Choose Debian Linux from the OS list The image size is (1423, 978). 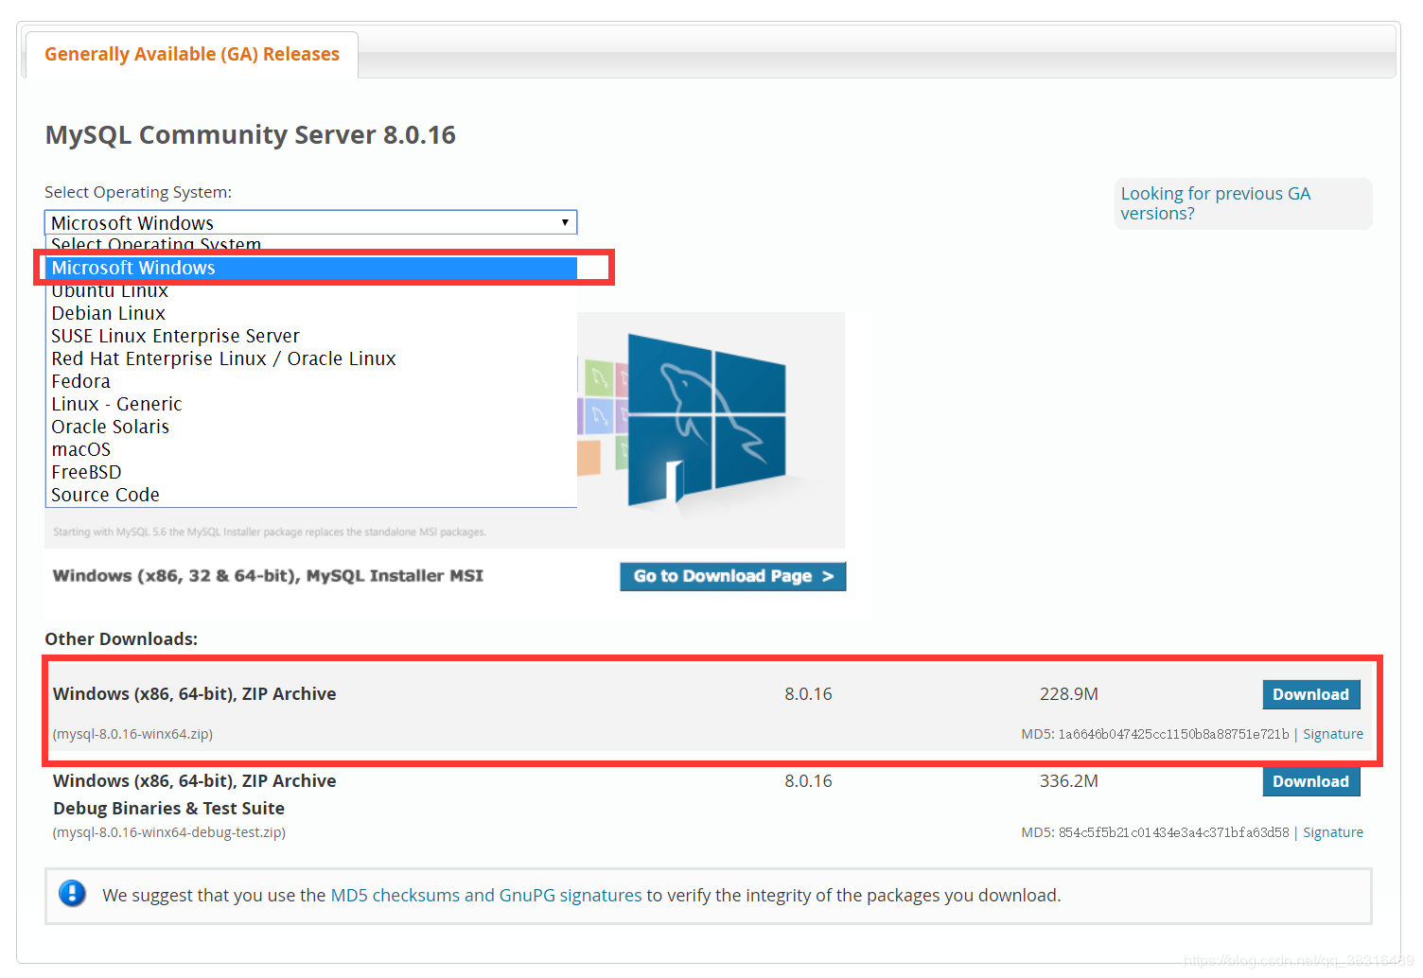311,313
